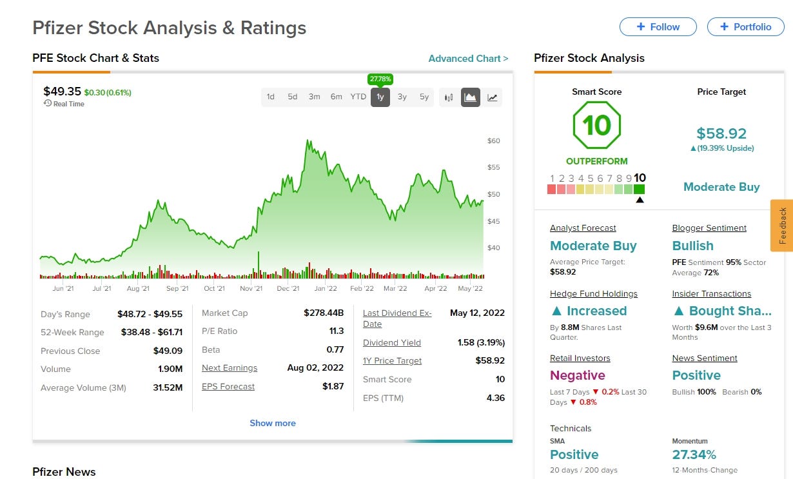Select the 1y time range
The height and width of the screenshot is (479, 793).
click(380, 97)
